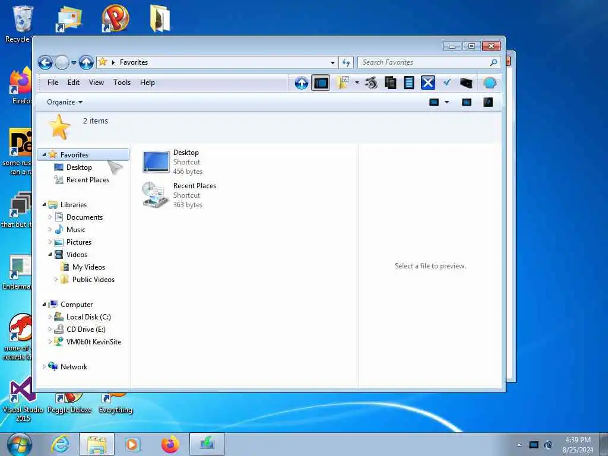Open Folder Options from the toolbar folder icon
The image size is (608, 456).
(343, 83)
